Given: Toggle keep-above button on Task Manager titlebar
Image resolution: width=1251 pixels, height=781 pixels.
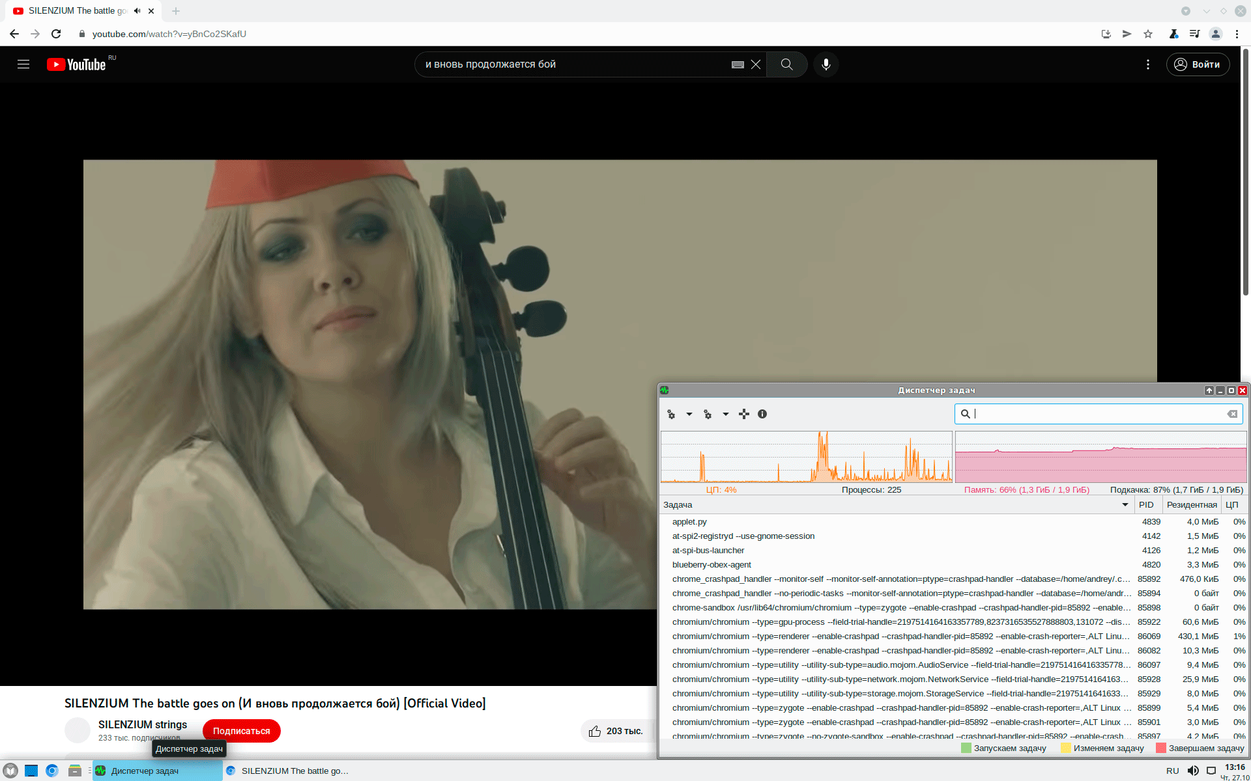Looking at the screenshot, I should point(1209,390).
